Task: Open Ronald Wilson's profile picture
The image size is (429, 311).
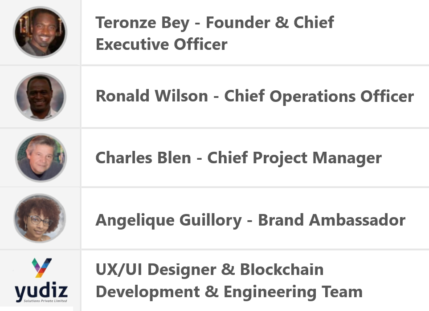Action: 40,97
